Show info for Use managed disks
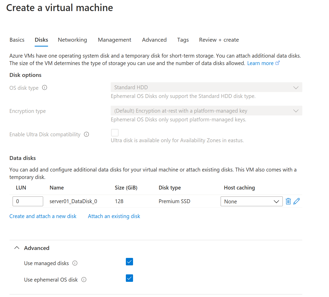329x297 pixels. (x=75, y=263)
